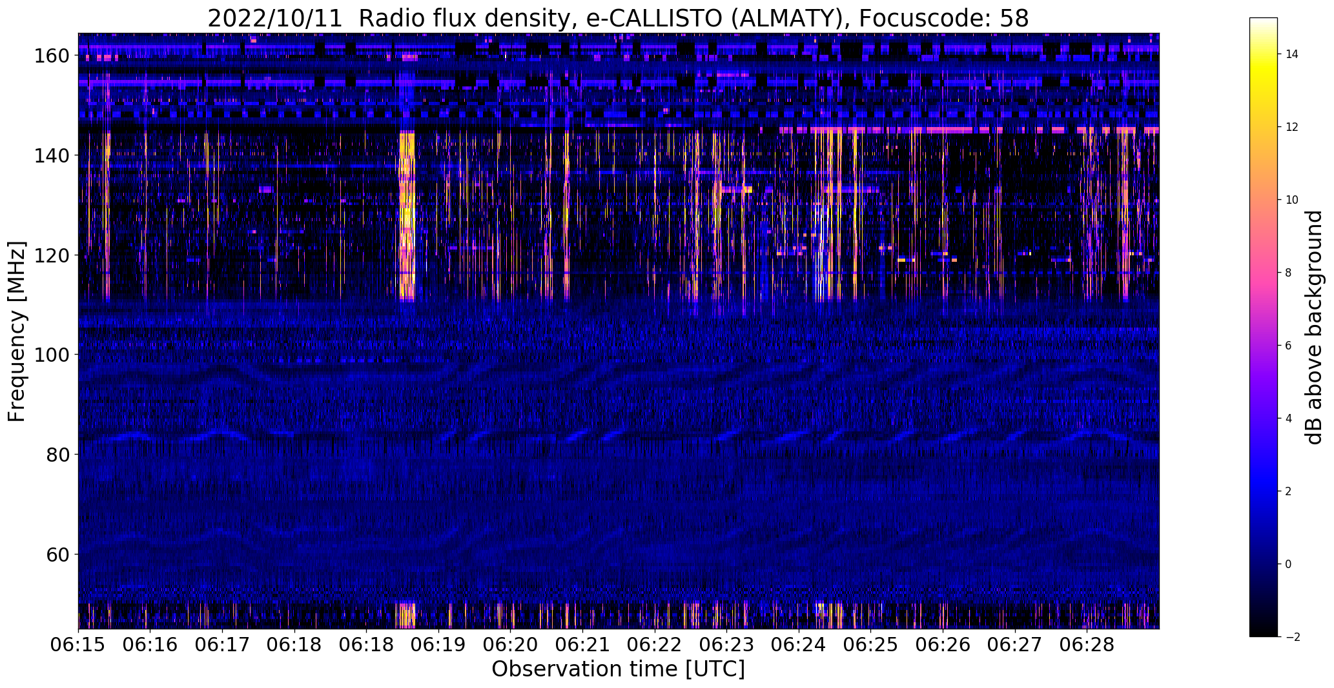Select the 06:21 time tick label
The height and width of the screenshot is (688, 1334).
[582, 645]
